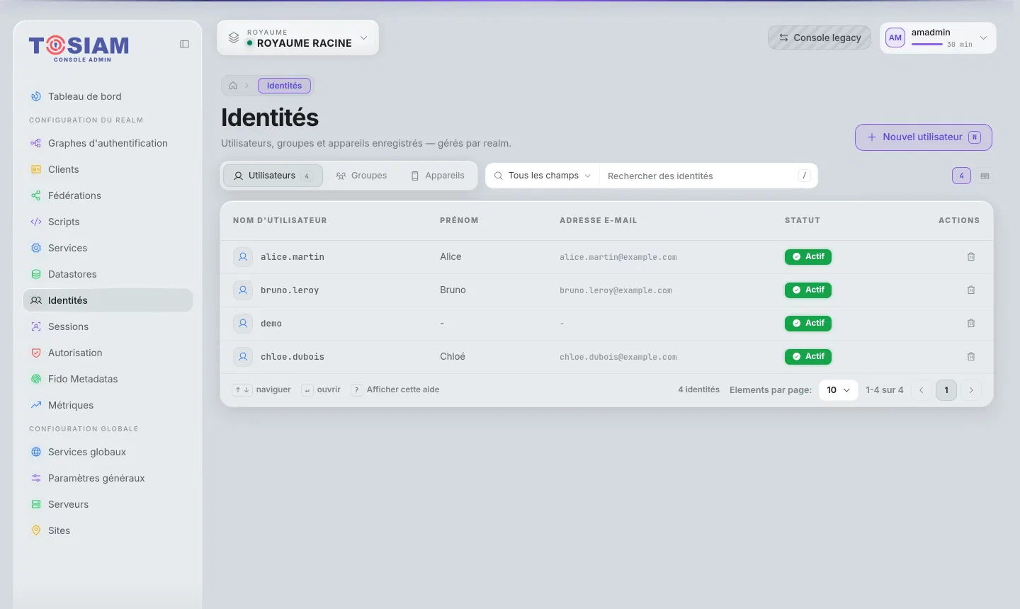Viewport: 1020px width, 609px height.
Task: Switch to the Groupes tab
Action: pos(361,176)
